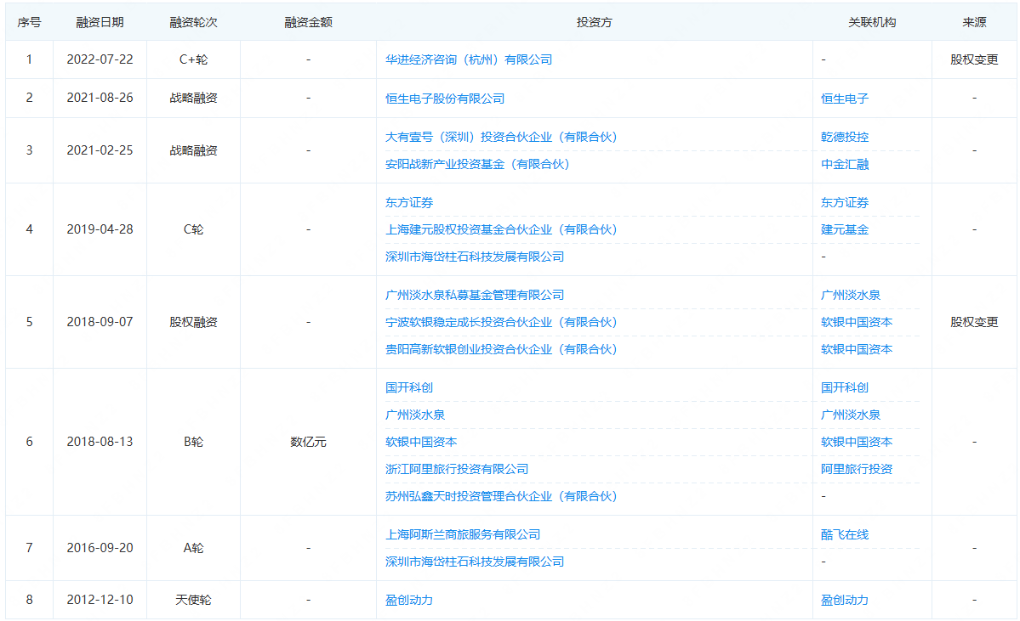Select the date 2016-09-20
This screenshot has width=1020, height=621.
[x=100, y=548]
